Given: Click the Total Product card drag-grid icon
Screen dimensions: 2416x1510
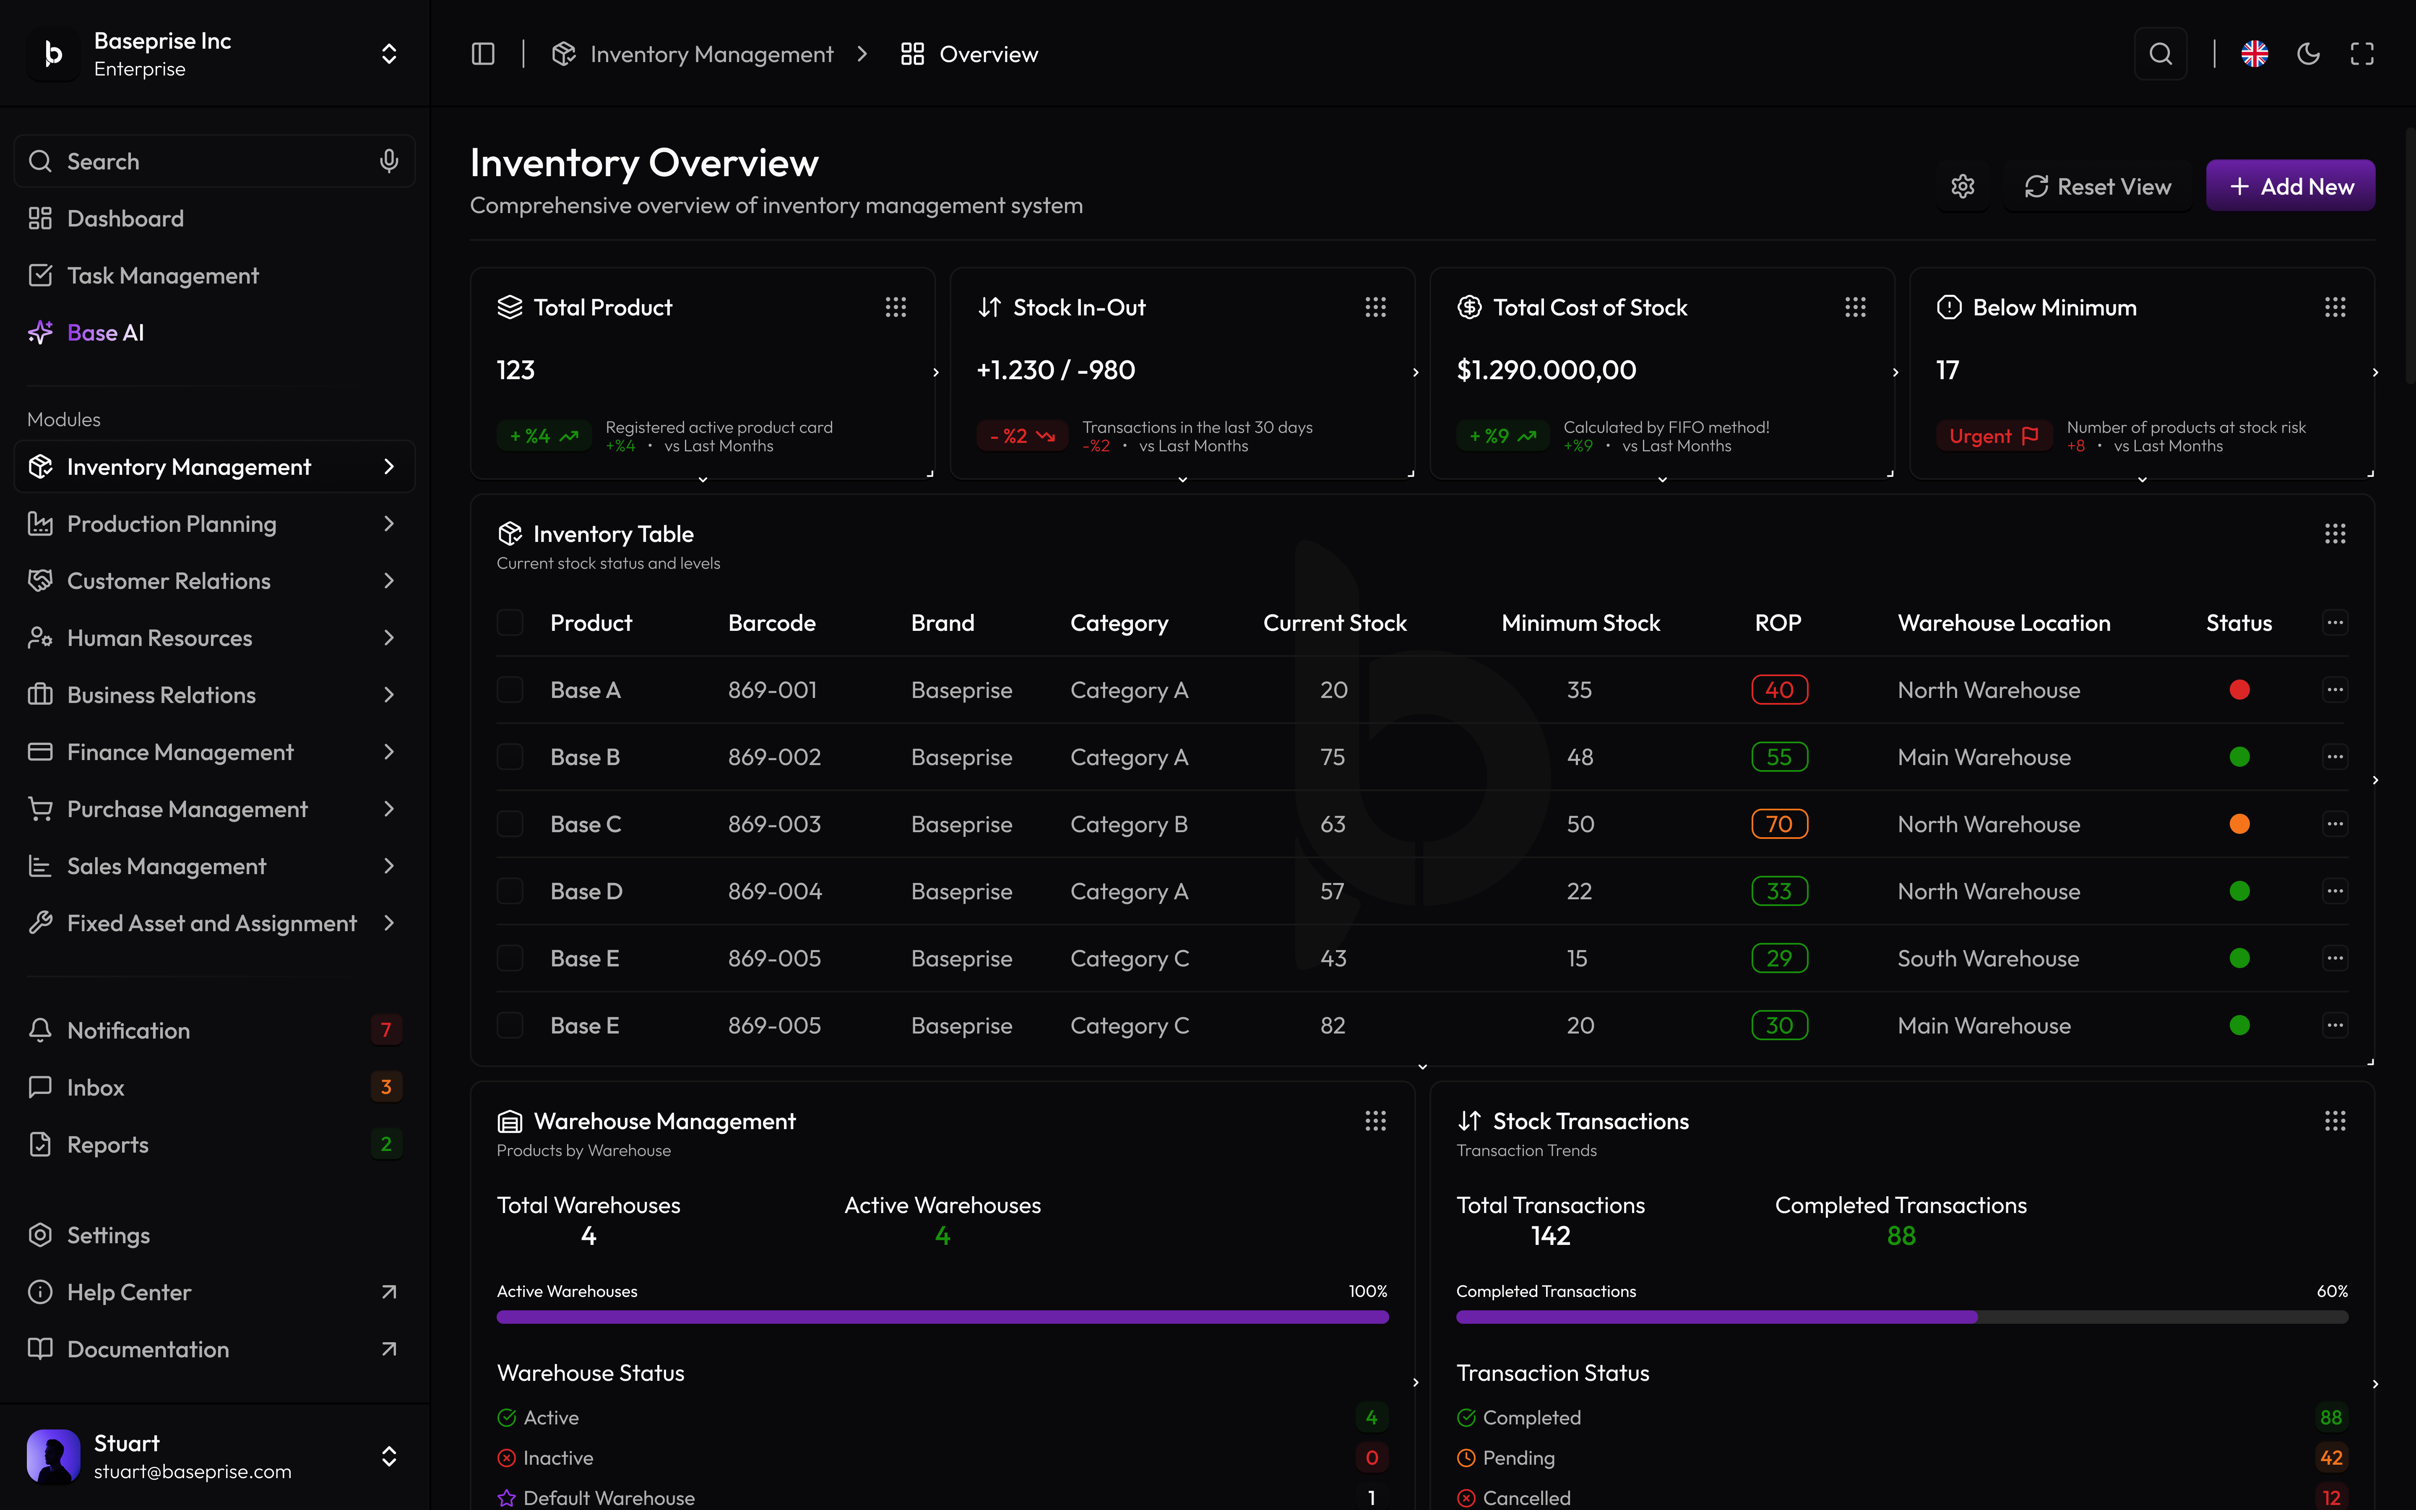Looking at the screenshot, I should coord(896,307).
